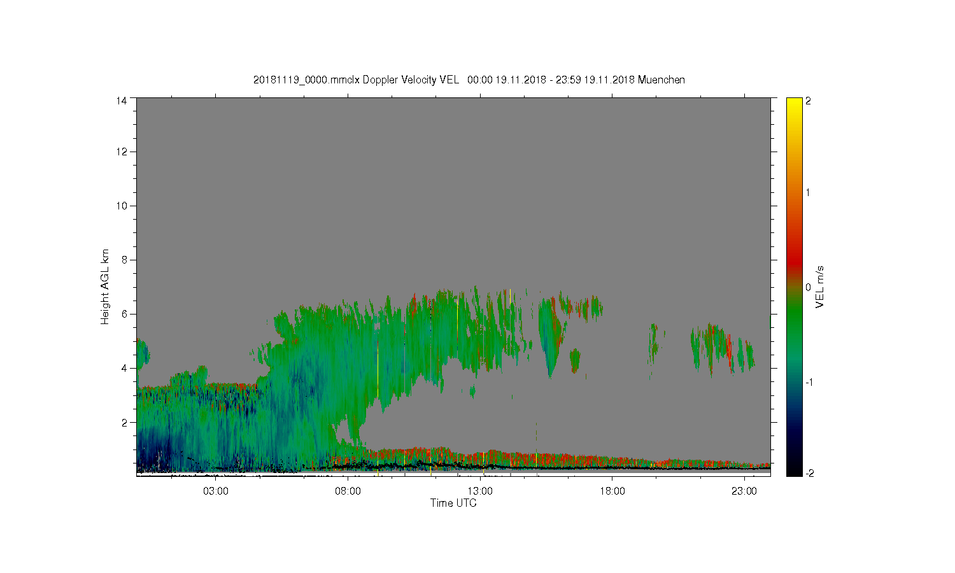Image resolution: width=955 pixels, height=573 pixels.
Task: Click the height tick label 14
Action: tap(121, 101)
